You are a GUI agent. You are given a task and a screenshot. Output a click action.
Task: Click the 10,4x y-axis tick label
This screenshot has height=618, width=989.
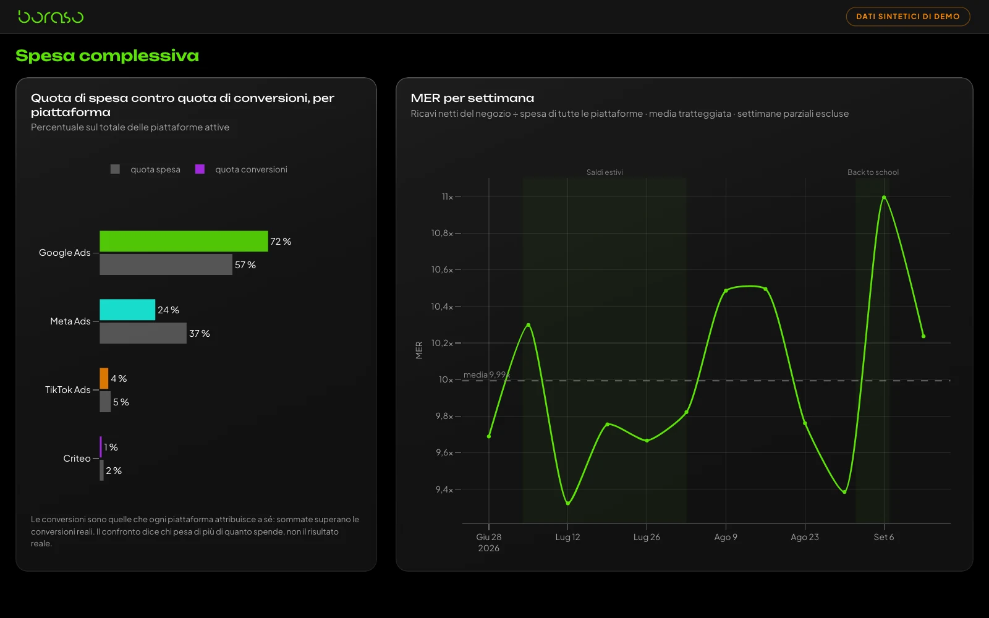click(442, 307)
